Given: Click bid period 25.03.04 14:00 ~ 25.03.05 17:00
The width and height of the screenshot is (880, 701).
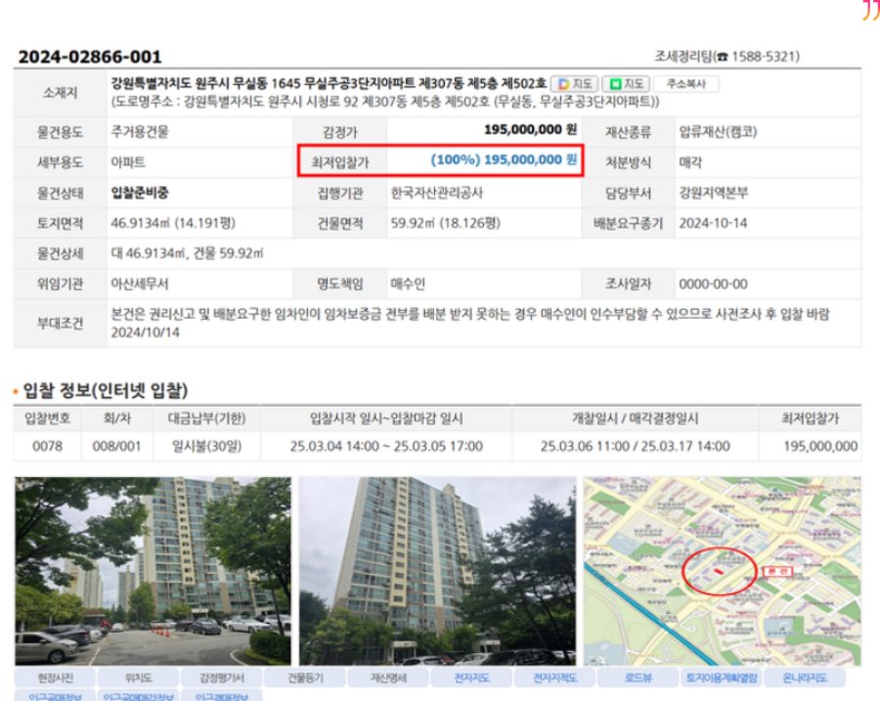Looking at the screenshot, I should coord(386,446).
